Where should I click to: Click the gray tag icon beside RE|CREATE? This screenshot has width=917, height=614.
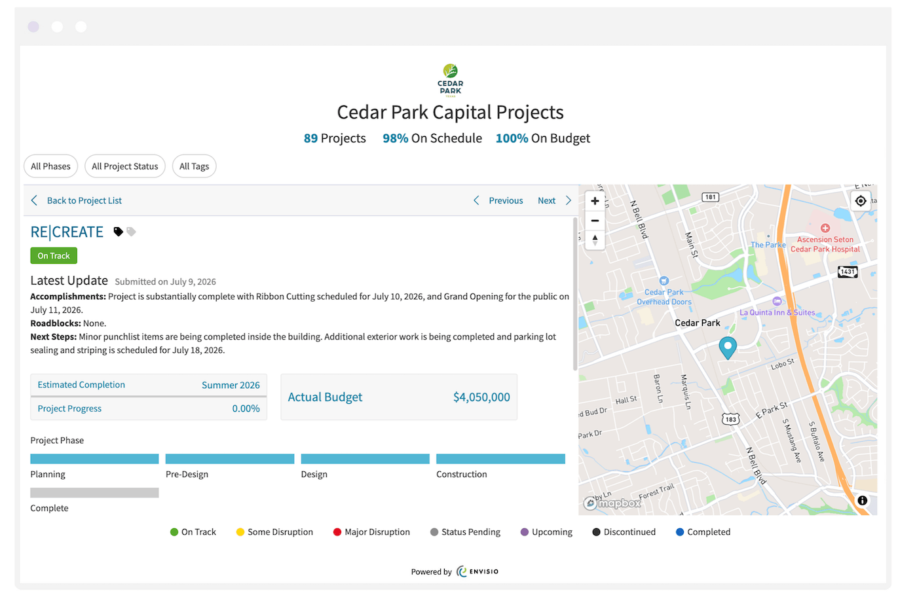[x=131, y=232]
